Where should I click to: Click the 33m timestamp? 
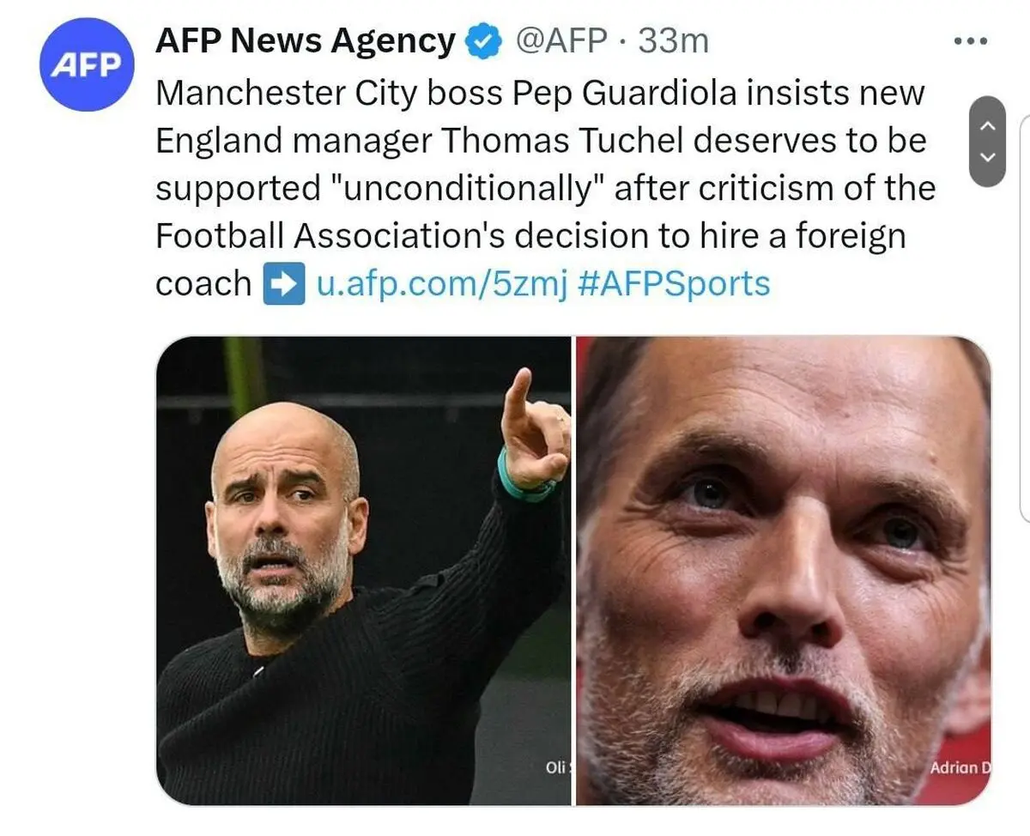click(x=674, y=40)
